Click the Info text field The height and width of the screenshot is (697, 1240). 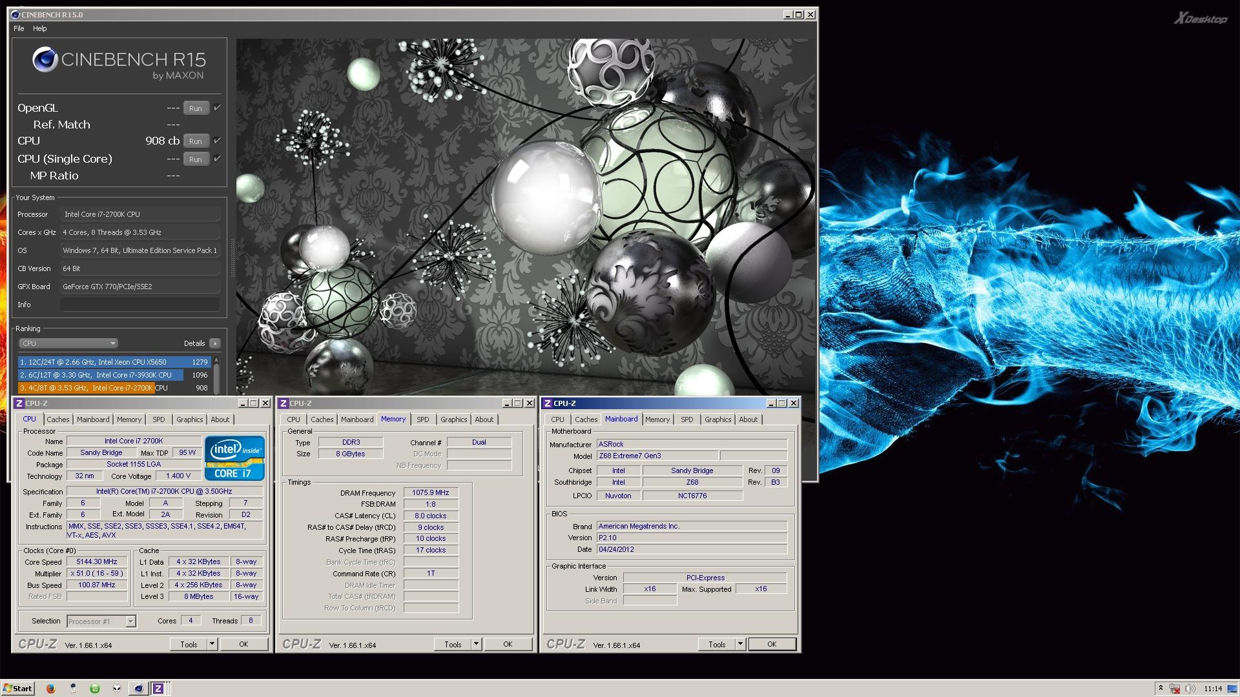(x=140, y=305)
